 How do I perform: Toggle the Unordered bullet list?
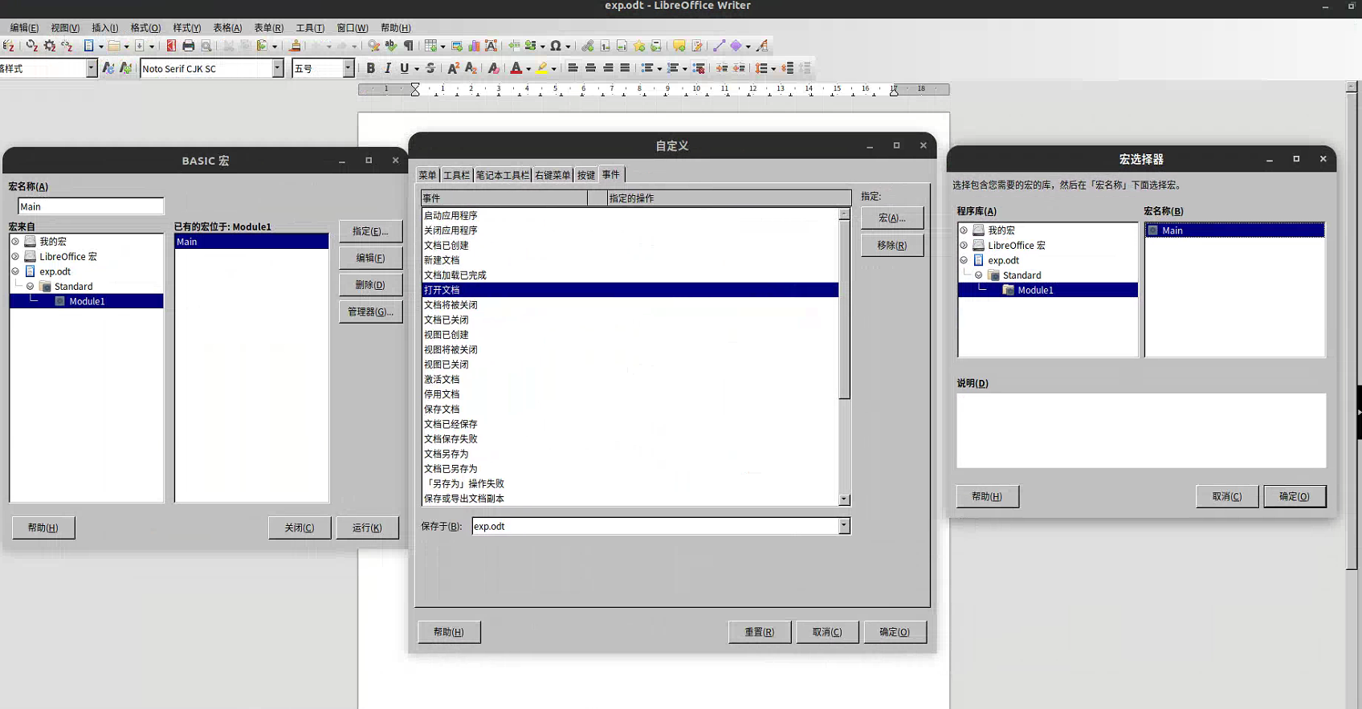647,68
